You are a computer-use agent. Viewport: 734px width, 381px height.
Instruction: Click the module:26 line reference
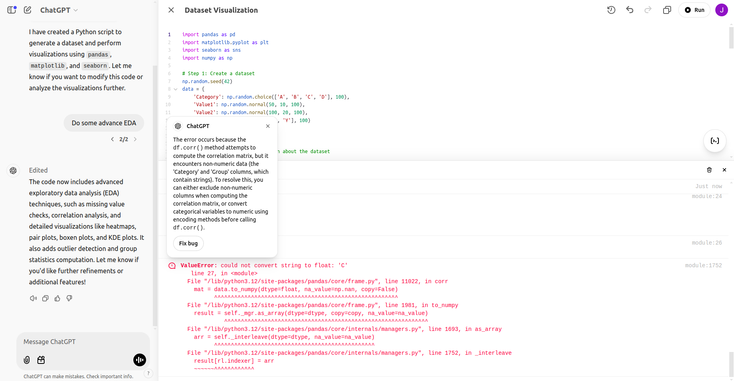click(x=707, y=243)
